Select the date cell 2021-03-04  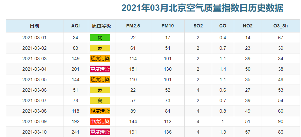pyautogui.click(x=34, y=69)
